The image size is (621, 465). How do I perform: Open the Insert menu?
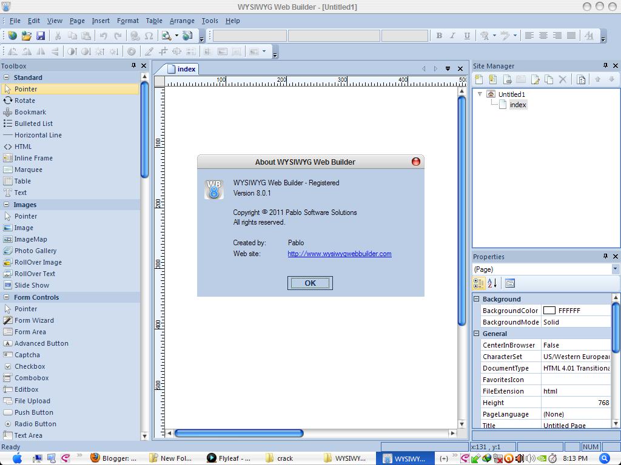point(101,21)
